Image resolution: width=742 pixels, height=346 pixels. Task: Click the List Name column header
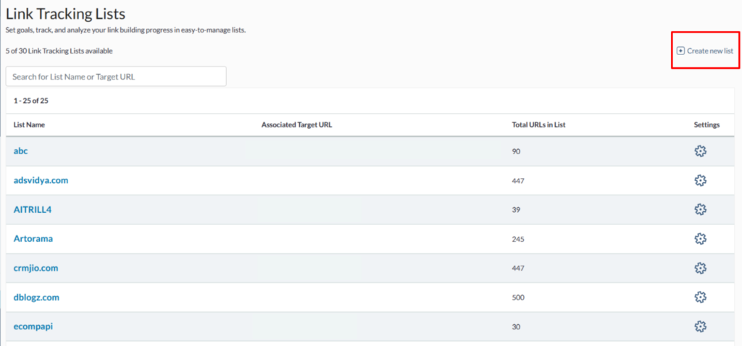[29, 125]
